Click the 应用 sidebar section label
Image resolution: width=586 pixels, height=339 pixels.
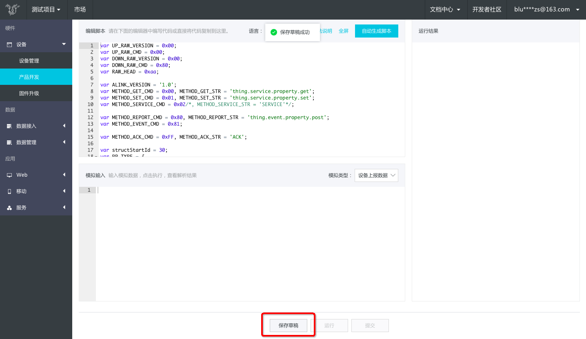(10, 159)
